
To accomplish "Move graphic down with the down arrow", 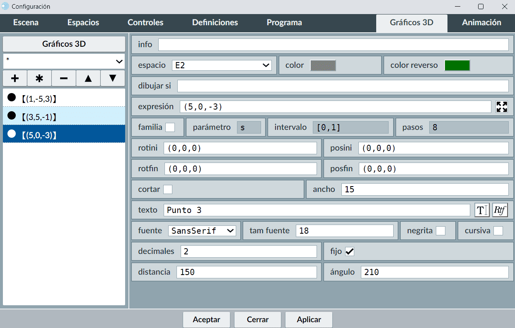I will point(113,78).
